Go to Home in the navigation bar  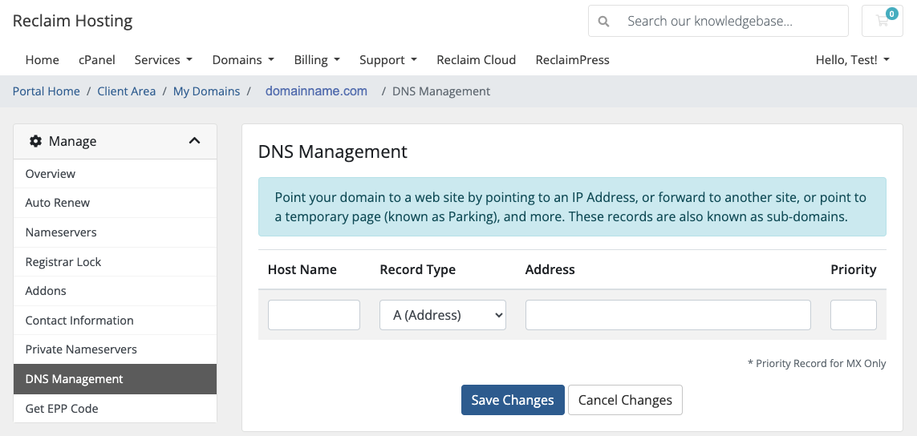42,59
